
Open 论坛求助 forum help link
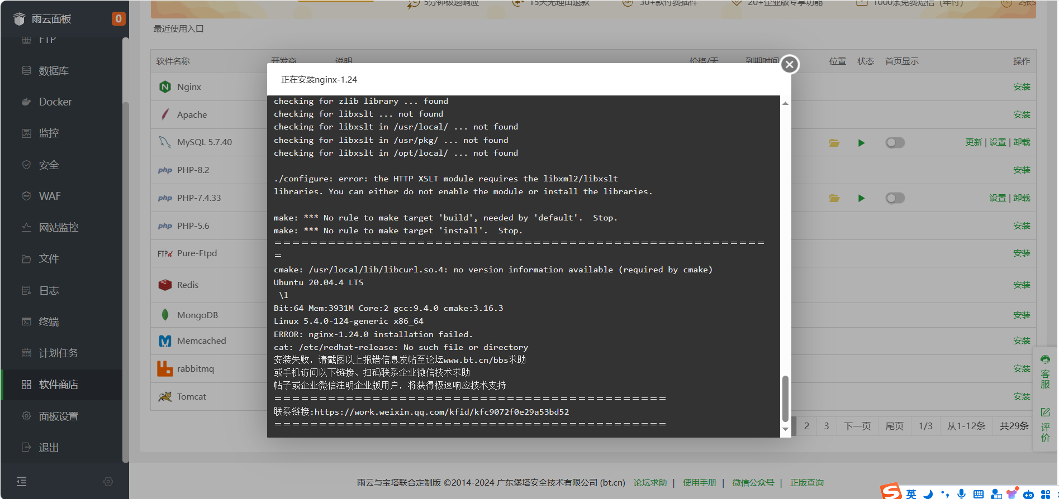click(x=650, y=483)
